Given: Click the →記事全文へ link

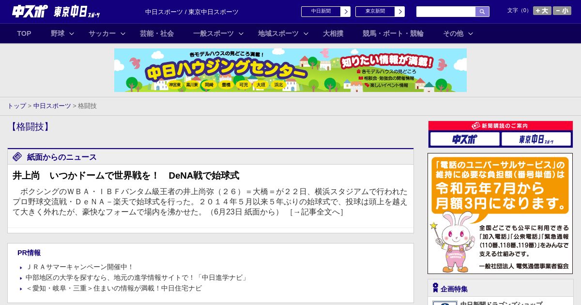Looking at the screenshot, I should pyautogui.click(x=317, y=212).
